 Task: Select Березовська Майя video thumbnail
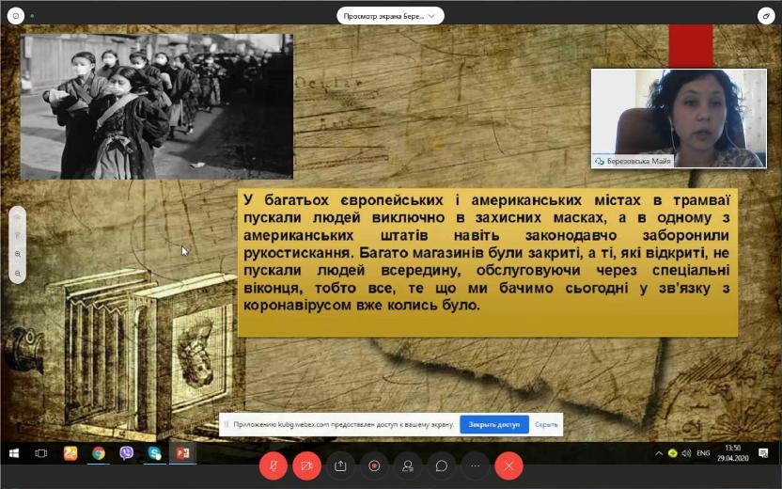click(x=678, y=118)
